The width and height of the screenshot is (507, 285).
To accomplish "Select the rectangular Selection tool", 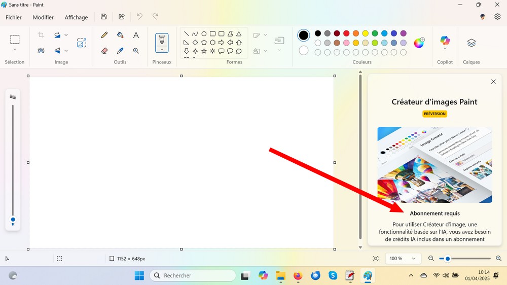I will click(x=15, y=40).
